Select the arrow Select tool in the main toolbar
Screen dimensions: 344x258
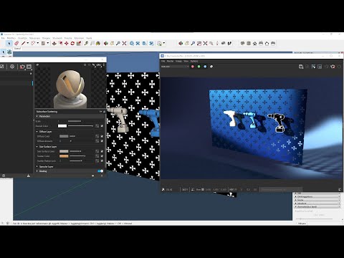point(9,44)
